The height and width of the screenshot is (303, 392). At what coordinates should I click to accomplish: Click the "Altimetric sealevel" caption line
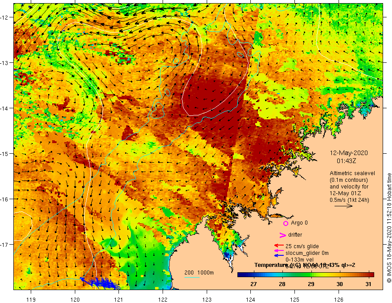click(x=352, y=173)
